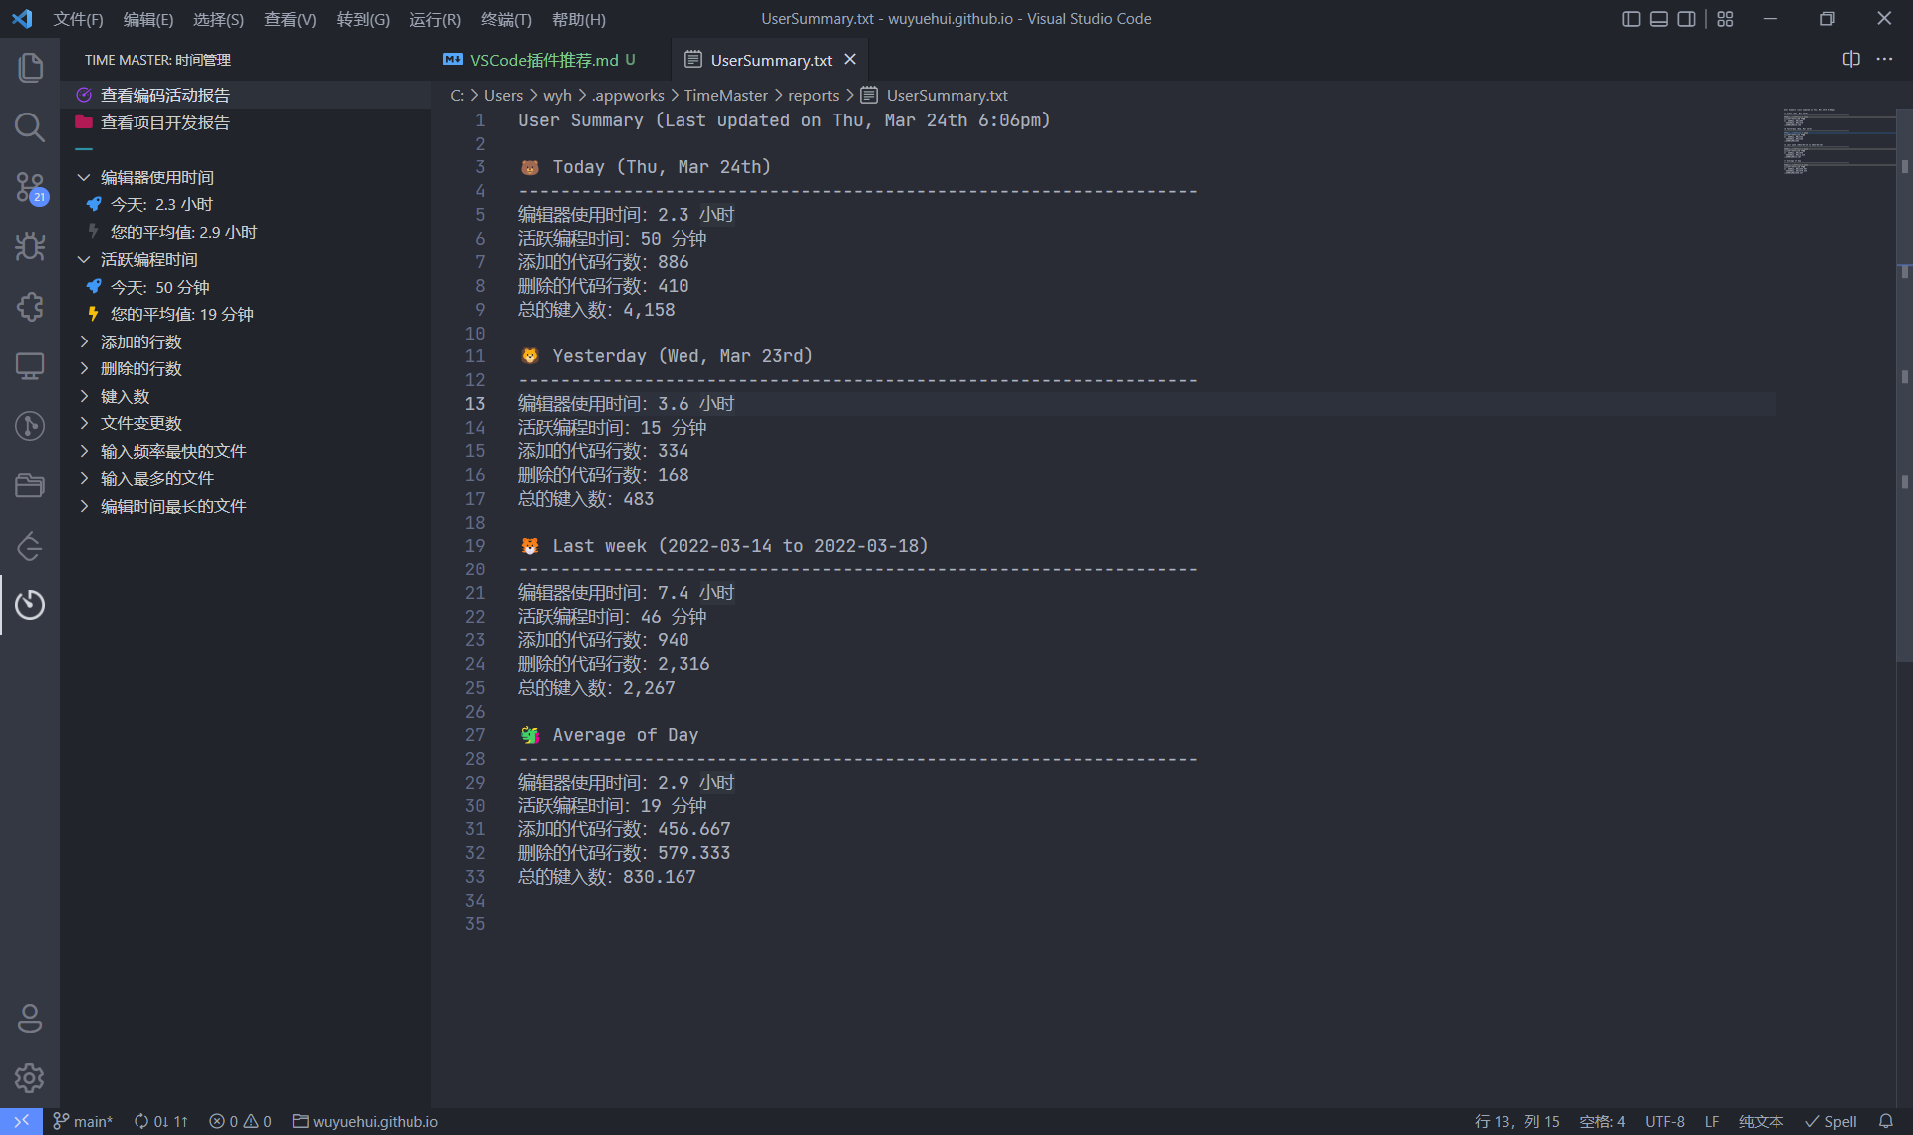Click the split editor right icon
Image resolution: width=1913 pixels, height=1135 pixels.
click(1851, 60)
